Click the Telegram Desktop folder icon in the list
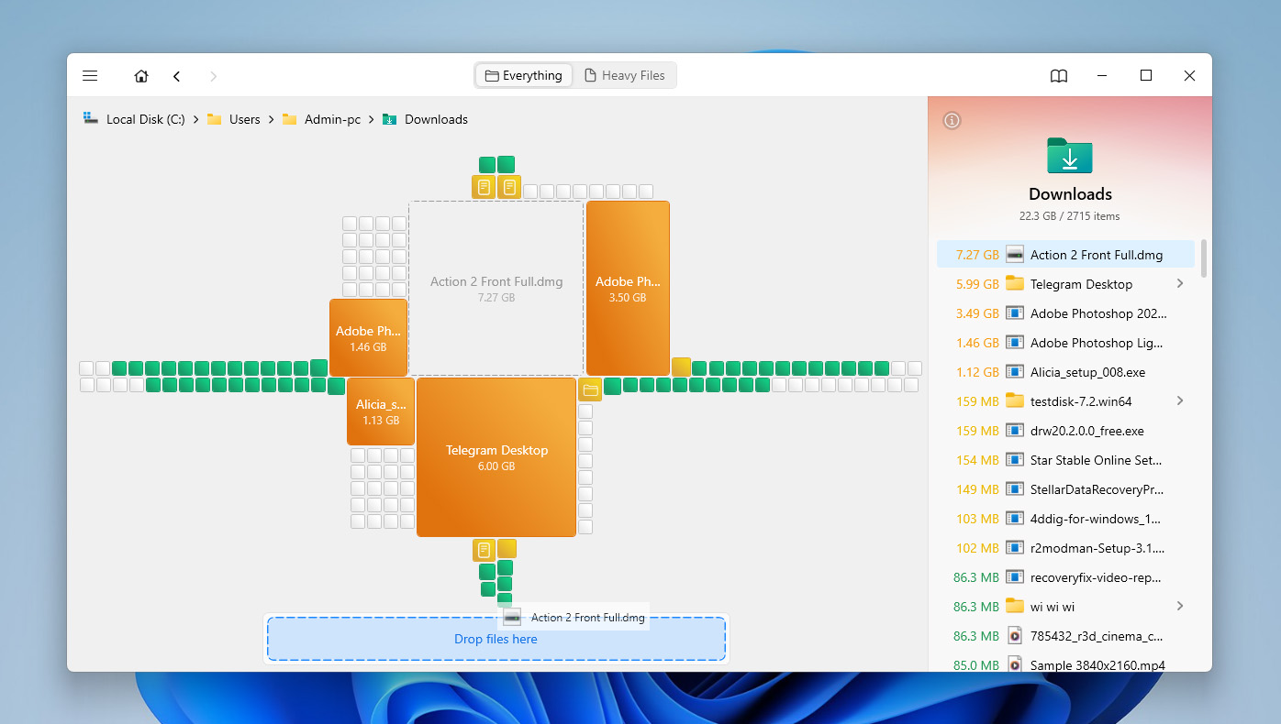Viewport: 1281px width, 724px height. point(1015,284)
